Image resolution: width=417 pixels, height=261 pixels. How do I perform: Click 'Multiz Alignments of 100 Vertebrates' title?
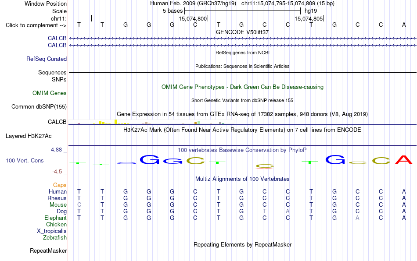pyautogui.click(x=242, y=179)
